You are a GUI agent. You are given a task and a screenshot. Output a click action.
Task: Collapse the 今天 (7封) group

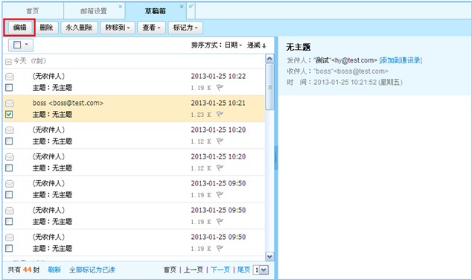pyautogui.click(x=8, y=62)
